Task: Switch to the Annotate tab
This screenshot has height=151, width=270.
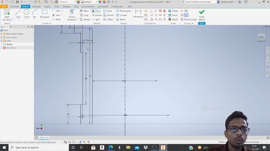Action: pos(36,7)
